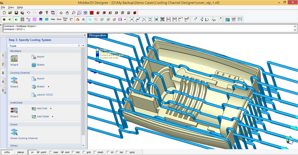Click the Check Cooling Channel icon
The width and height of the screenshot is (298, 155).
point(14,132)
